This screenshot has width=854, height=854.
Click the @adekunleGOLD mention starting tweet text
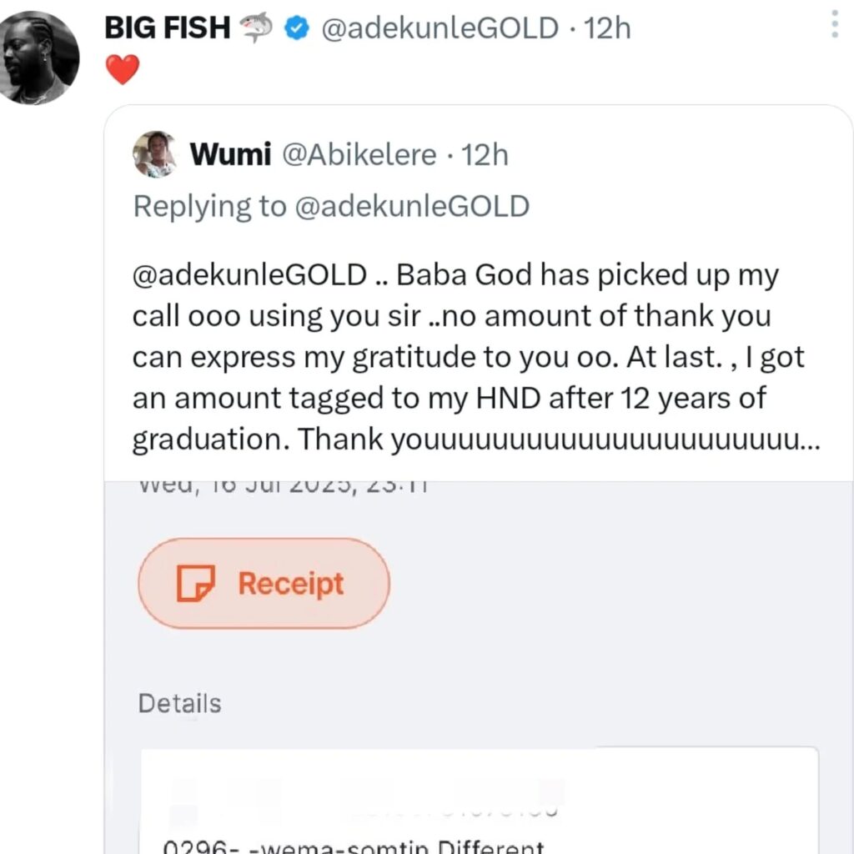249,275
